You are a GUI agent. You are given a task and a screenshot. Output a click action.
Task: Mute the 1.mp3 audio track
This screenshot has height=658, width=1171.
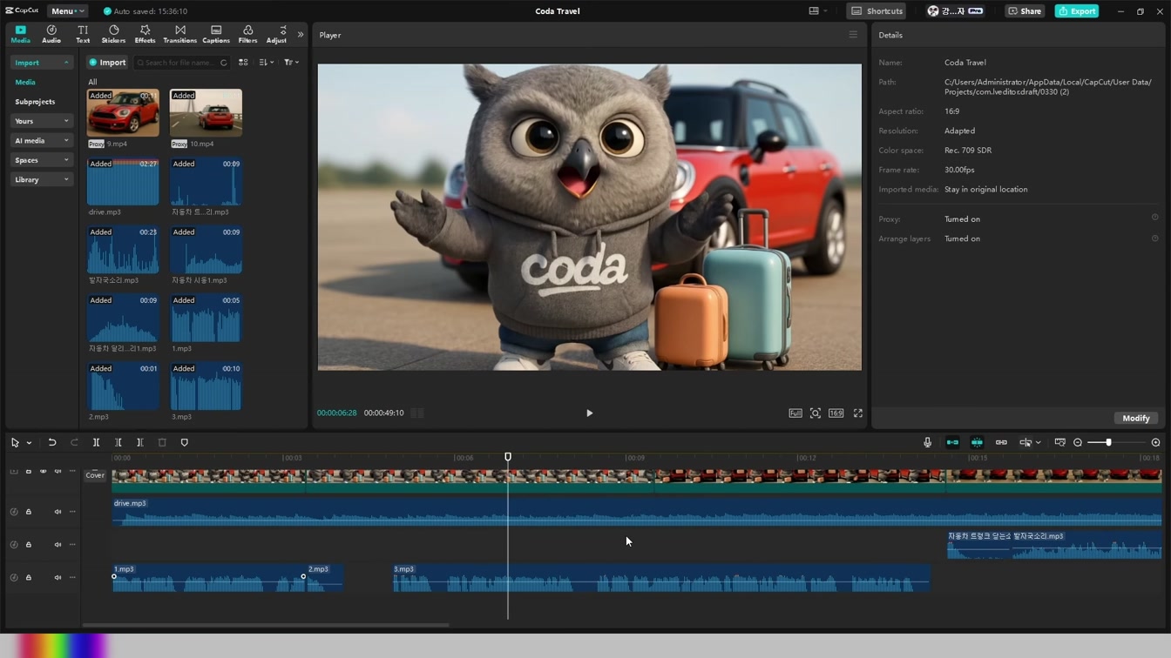[x=58, y=577]
